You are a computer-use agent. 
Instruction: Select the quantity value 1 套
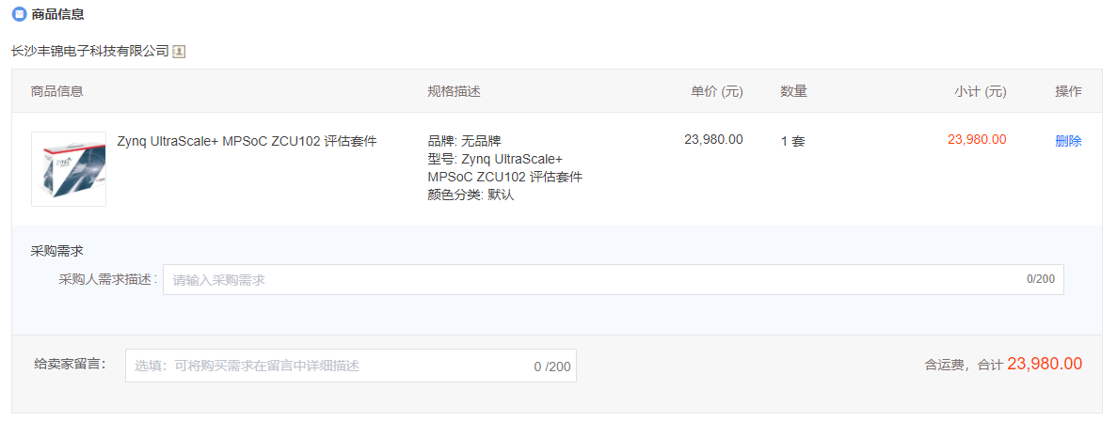click(793, 141)
